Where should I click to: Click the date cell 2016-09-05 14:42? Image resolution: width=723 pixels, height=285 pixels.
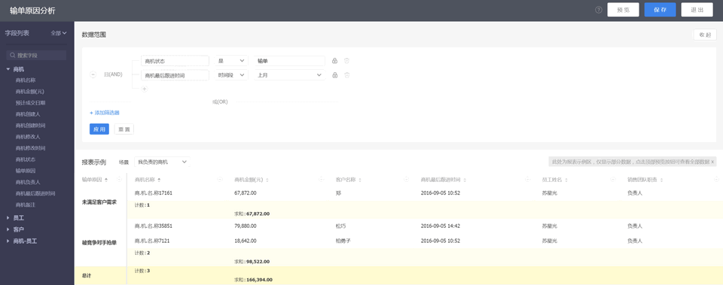pyautogui.click(x=441, y=226)
